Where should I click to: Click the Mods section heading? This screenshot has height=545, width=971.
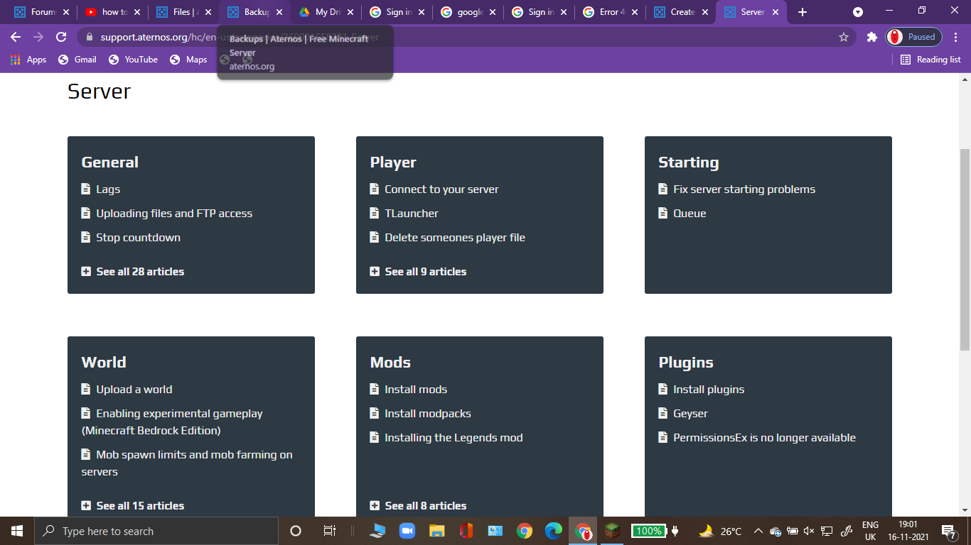(x=390, y=363)
